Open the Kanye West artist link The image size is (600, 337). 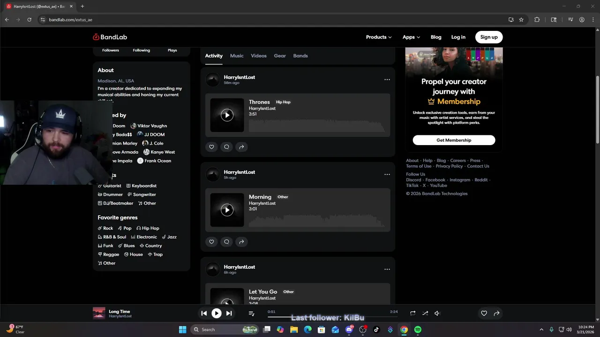(x=159, y=152)
